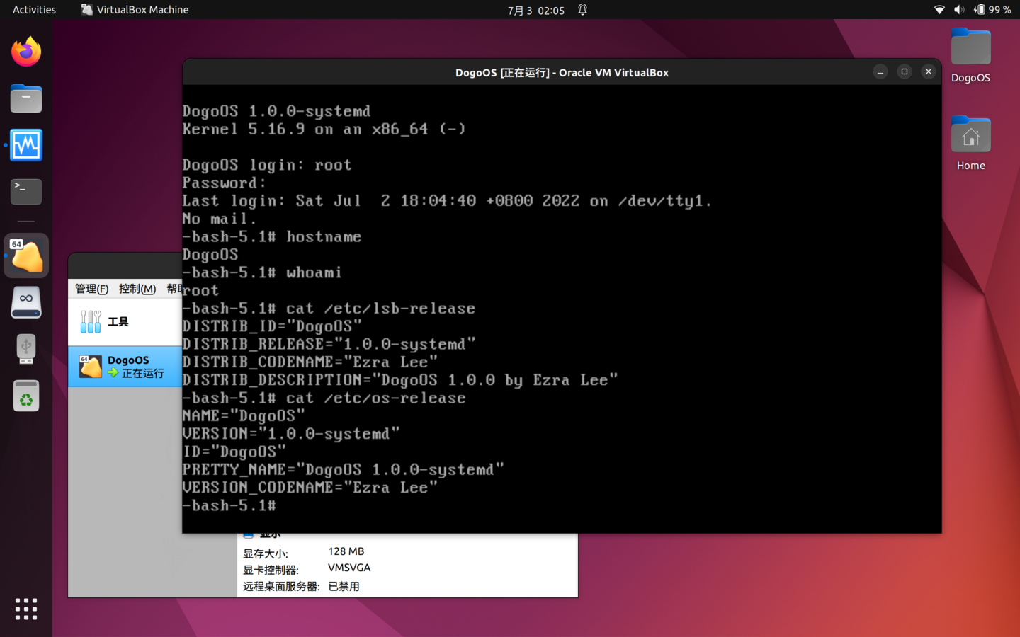The width and height of the screenshot is (1020, 637).
Task: Minimize the DogoOS VM window
Action: pos(880,71)
